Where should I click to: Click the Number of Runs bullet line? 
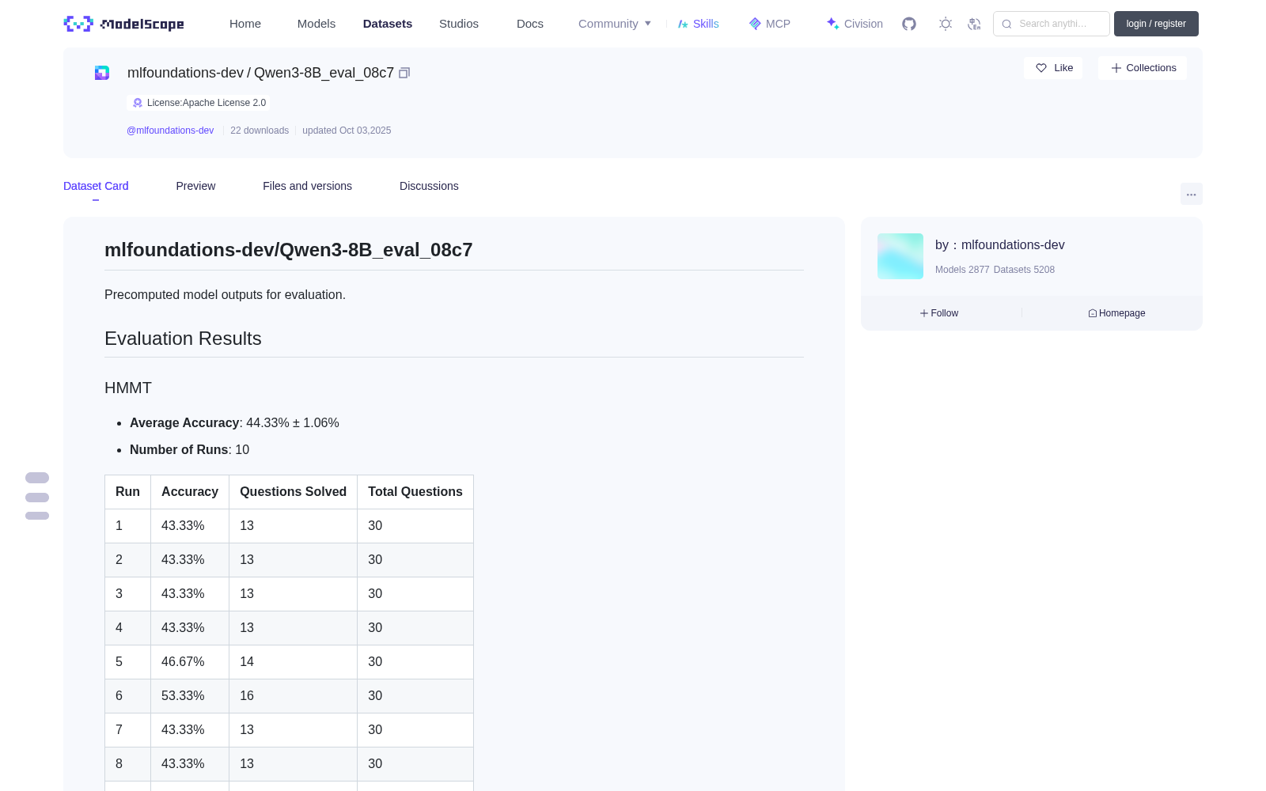[189, 450]
